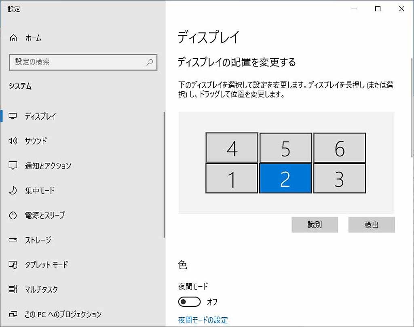Click the Focus assist moon icon

(x=13, y=190)
